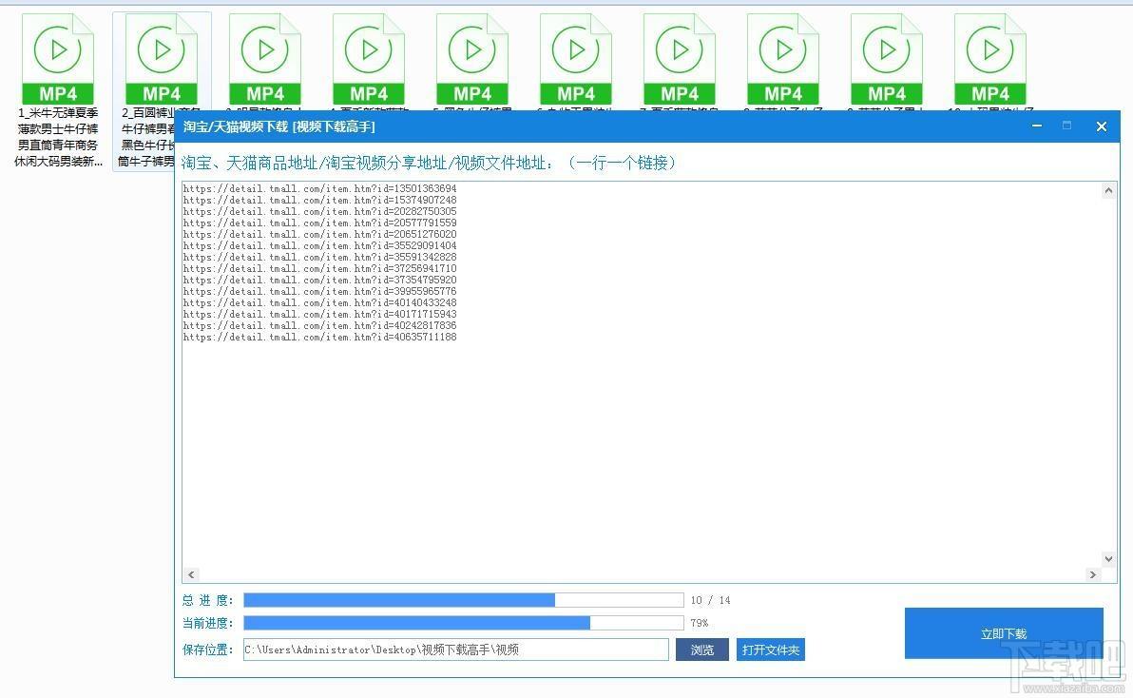Click the 立即下载 button

click(1004, 633)
